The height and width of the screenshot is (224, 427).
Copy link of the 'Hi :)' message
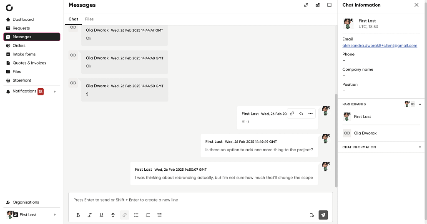292,114
